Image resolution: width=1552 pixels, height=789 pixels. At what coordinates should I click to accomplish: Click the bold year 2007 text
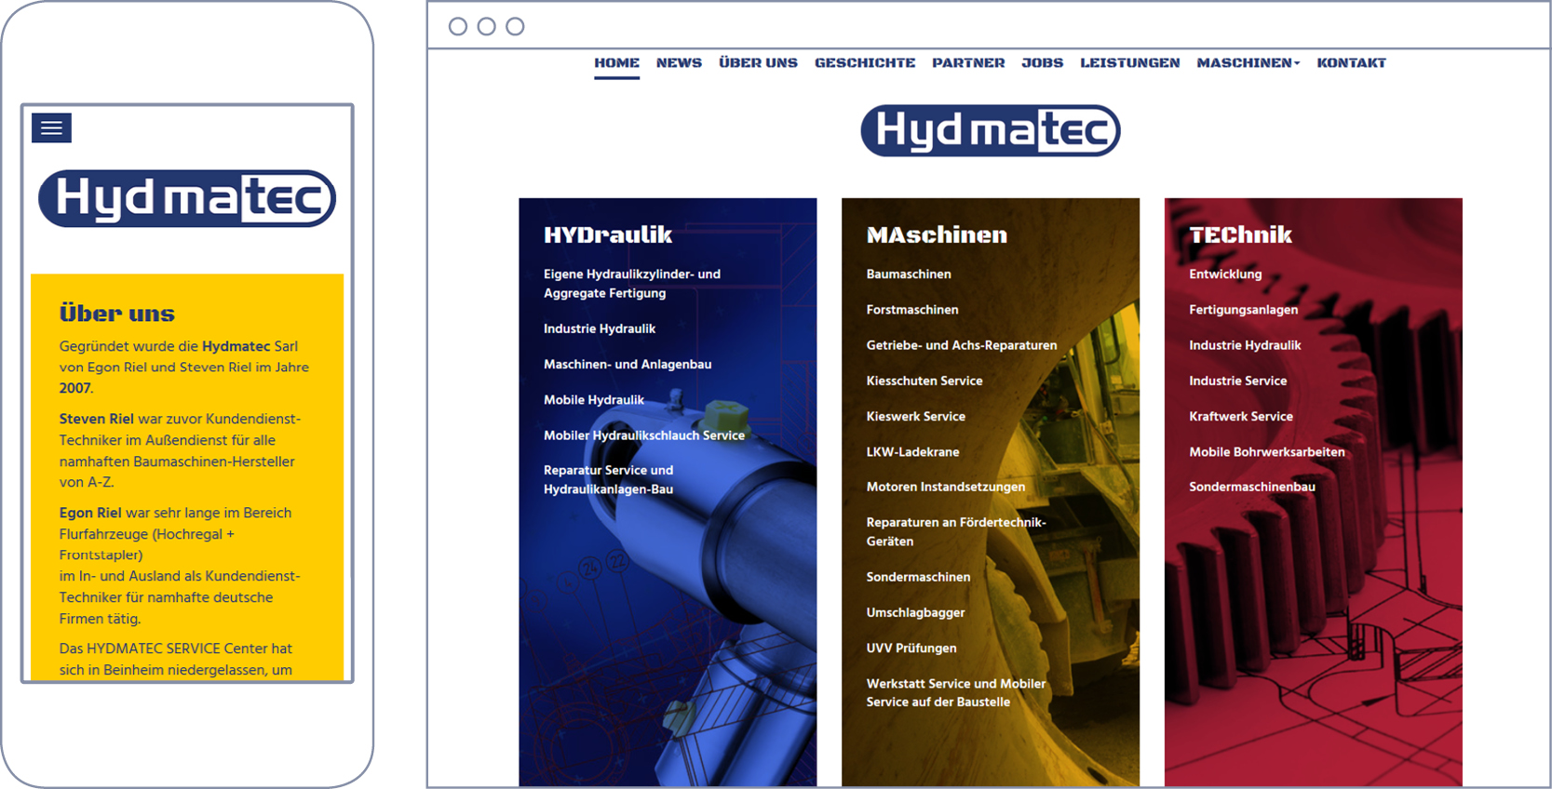click(75, 388)
